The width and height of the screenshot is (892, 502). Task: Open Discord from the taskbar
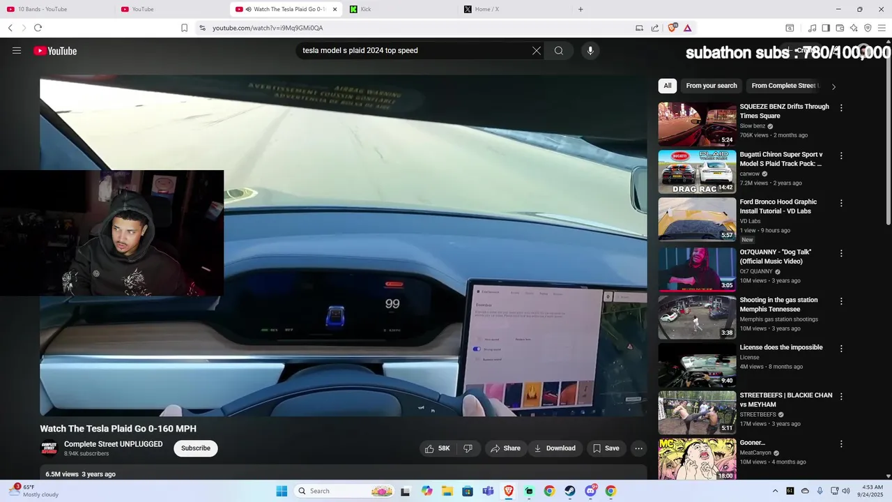[590, 491]
